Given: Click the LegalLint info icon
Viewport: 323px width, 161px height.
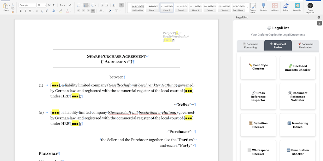Looking at the screenshot, I should (320, 23).
